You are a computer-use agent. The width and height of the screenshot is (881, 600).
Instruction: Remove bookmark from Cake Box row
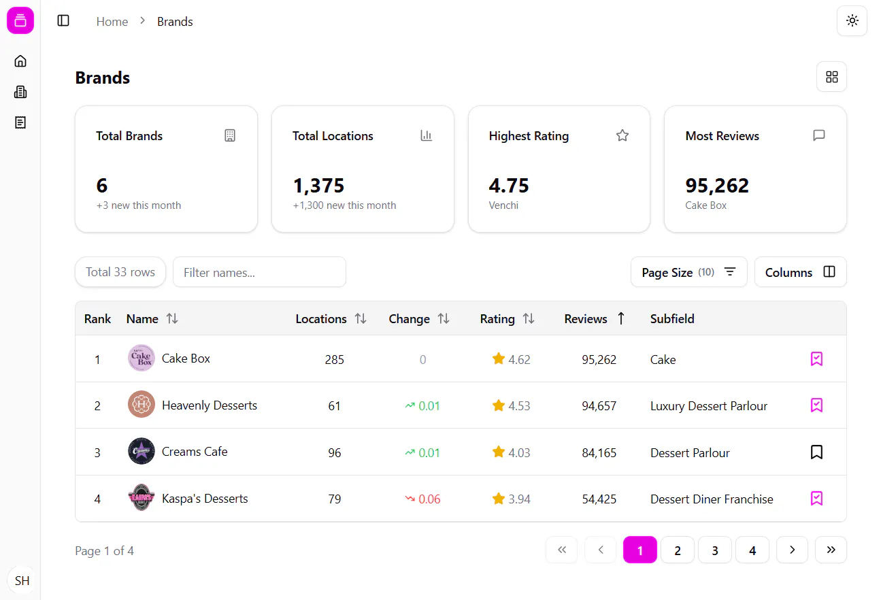[x=817, y=359]
